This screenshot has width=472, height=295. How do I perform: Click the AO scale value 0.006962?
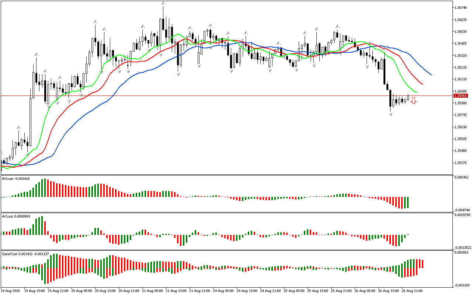click(x=461, y=177)
